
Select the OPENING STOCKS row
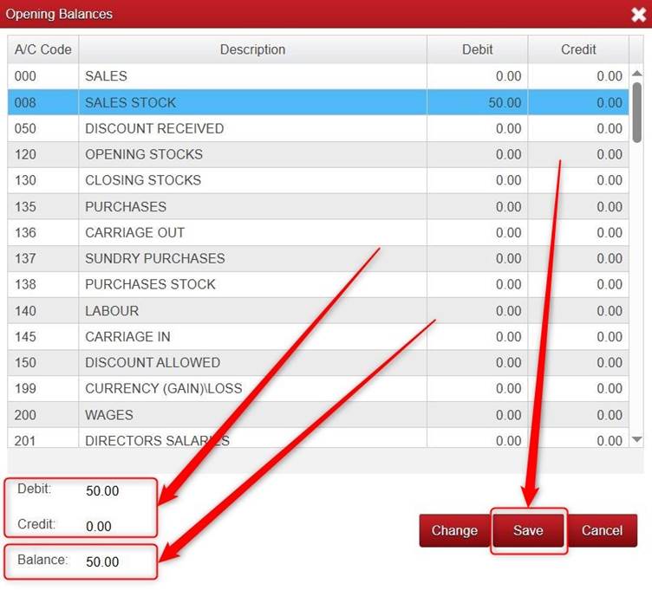pyautogui.click(x=318, y=154)
